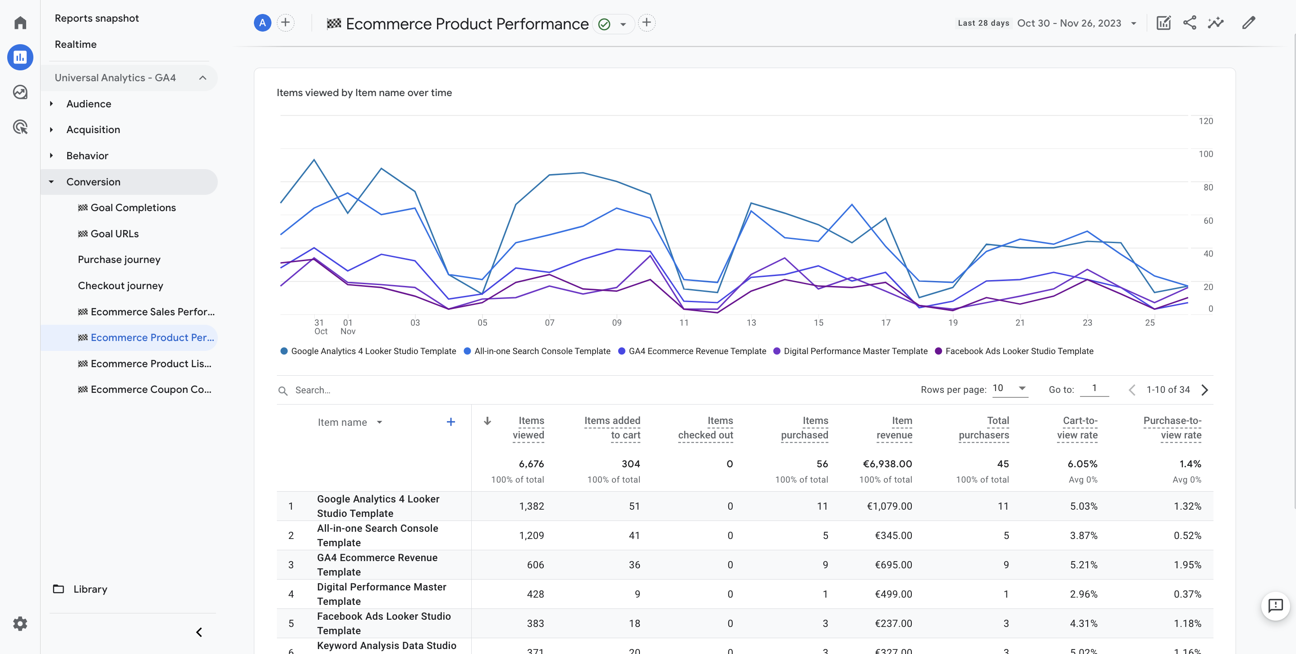The width and height of the screenshot is (1296, 654).
Task: Open Purchase journey report
Action: coord(119,260)
